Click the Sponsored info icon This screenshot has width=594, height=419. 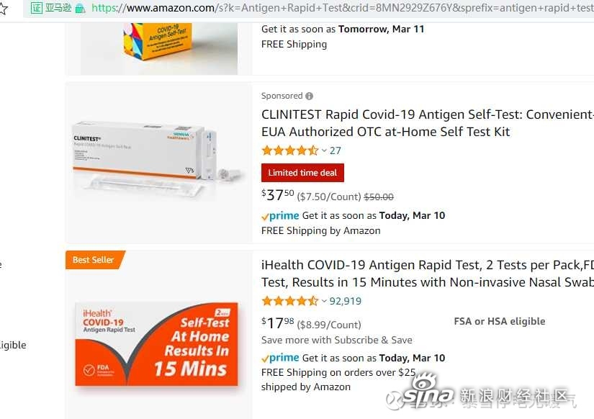click(309, 96)
